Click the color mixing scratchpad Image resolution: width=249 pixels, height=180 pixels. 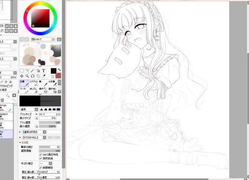(x=40, y=54)
